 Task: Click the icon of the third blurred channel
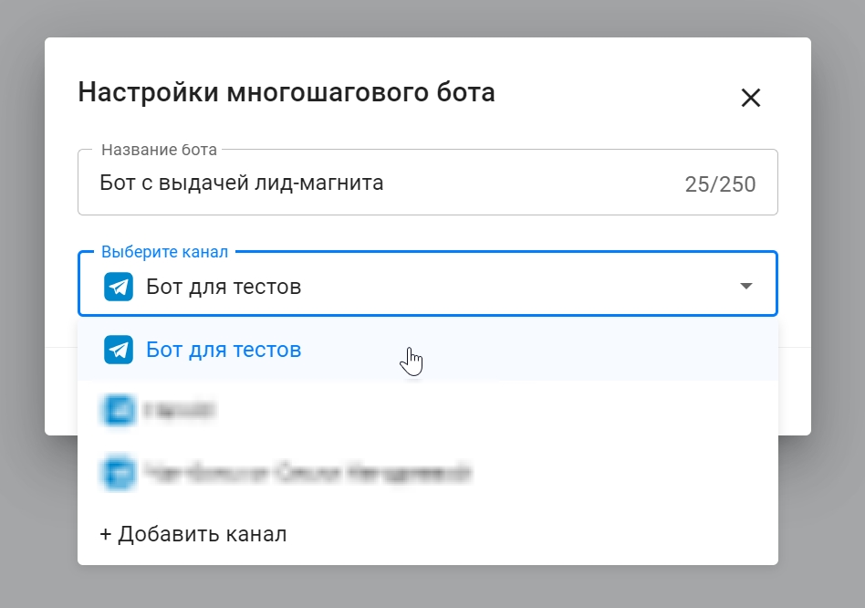(119, 472)
